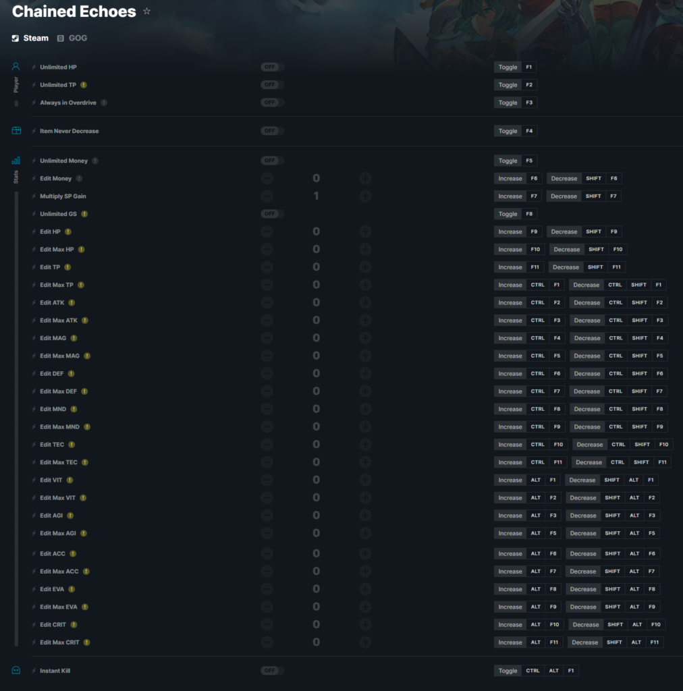Show warning icon next to Edit Max HP
Screen dimensions: 683x691
[x=82, y=250]
